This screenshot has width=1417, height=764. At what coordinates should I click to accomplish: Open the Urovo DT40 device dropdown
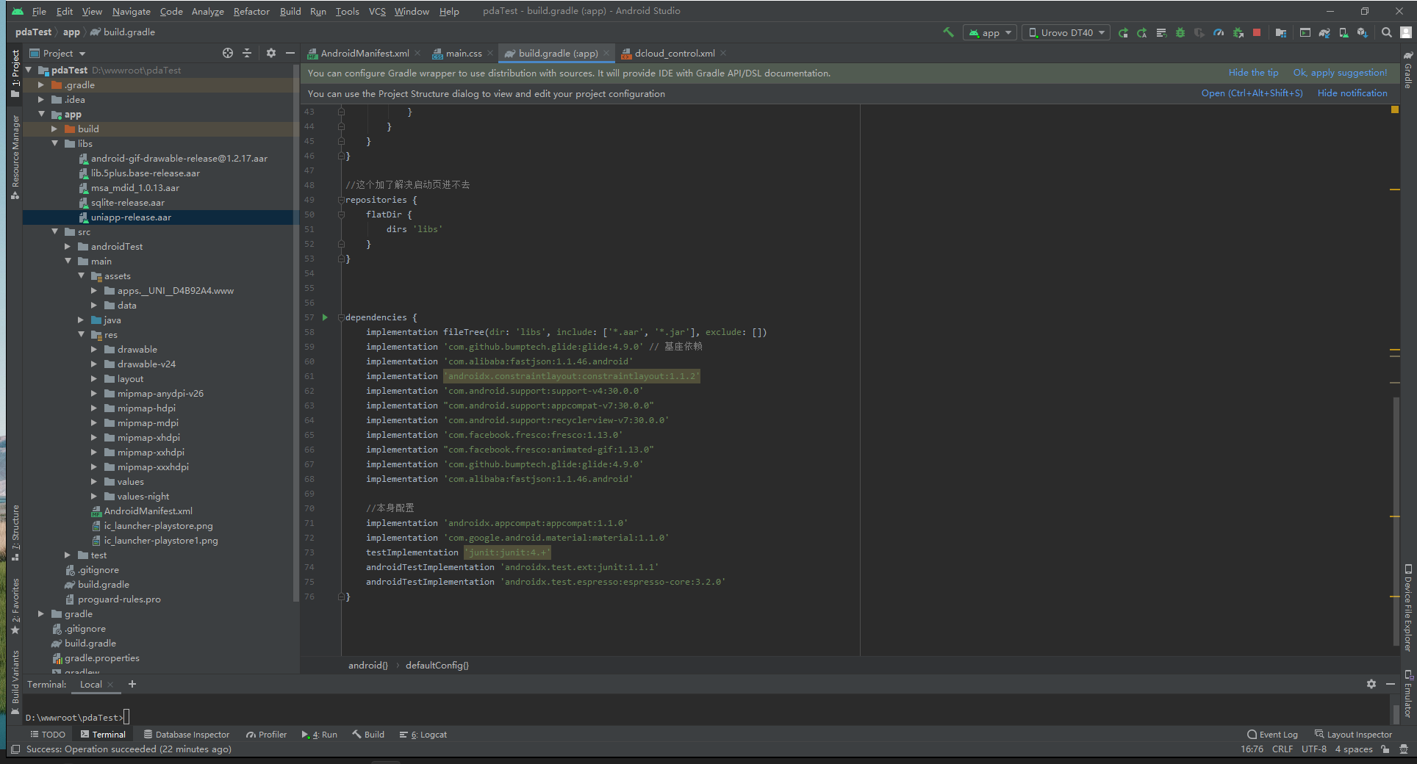1066,32
